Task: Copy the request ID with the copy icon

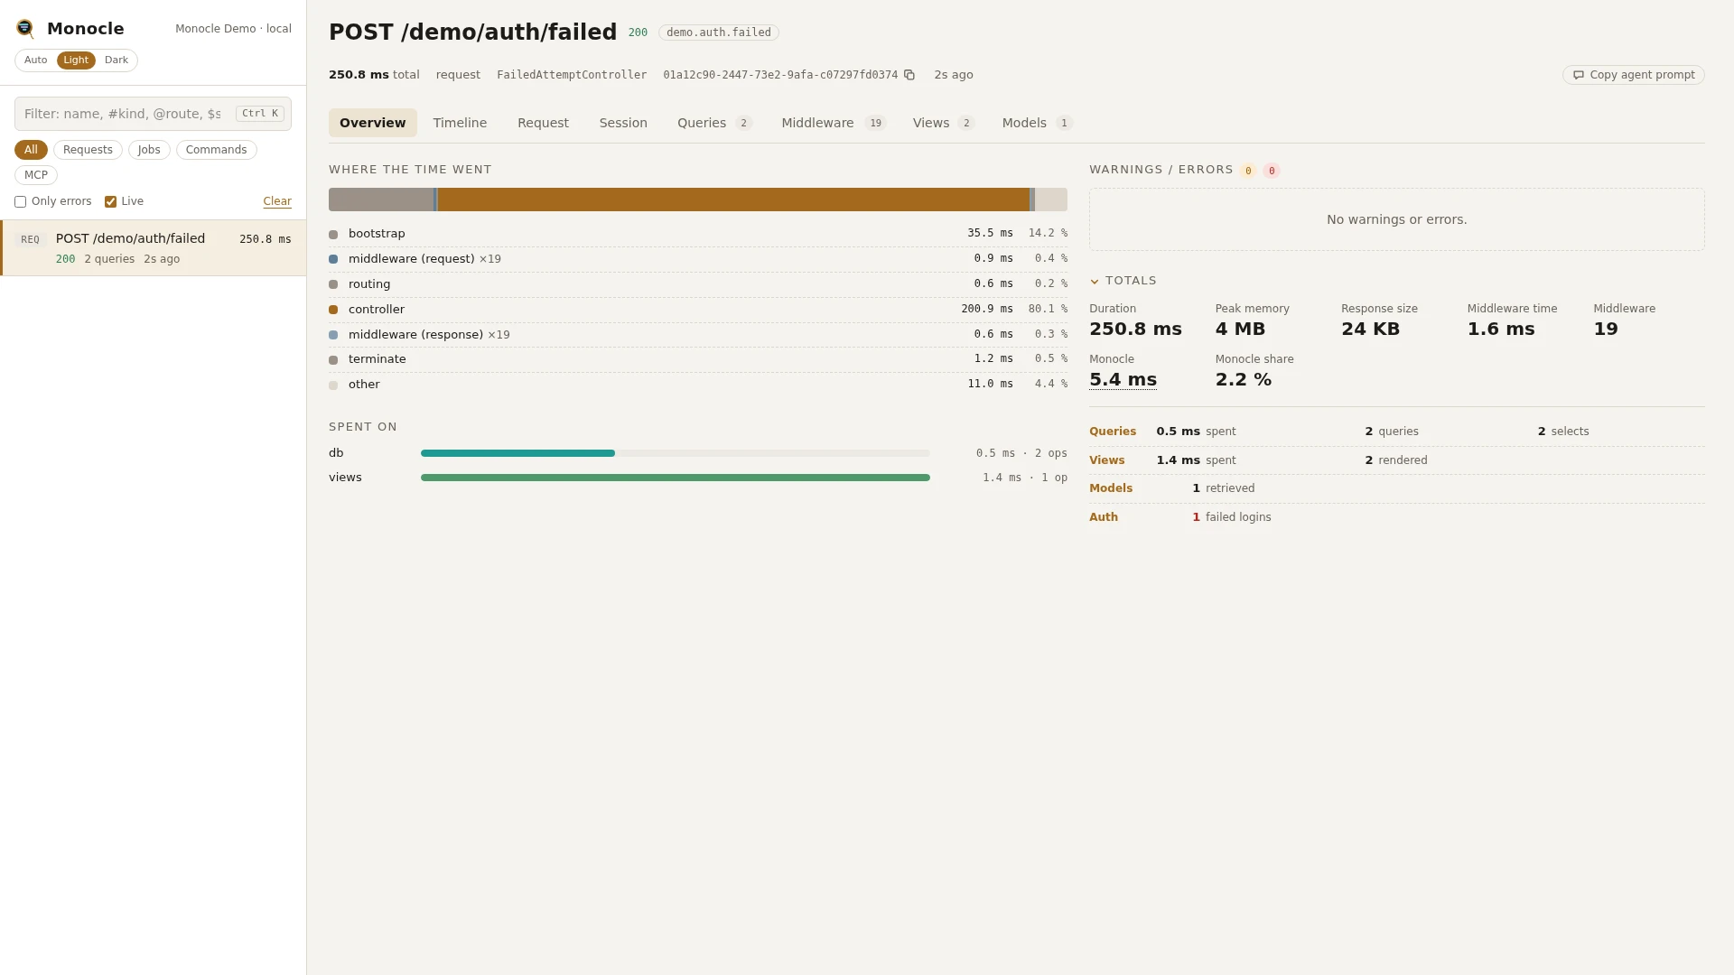Action: (909, 75)
